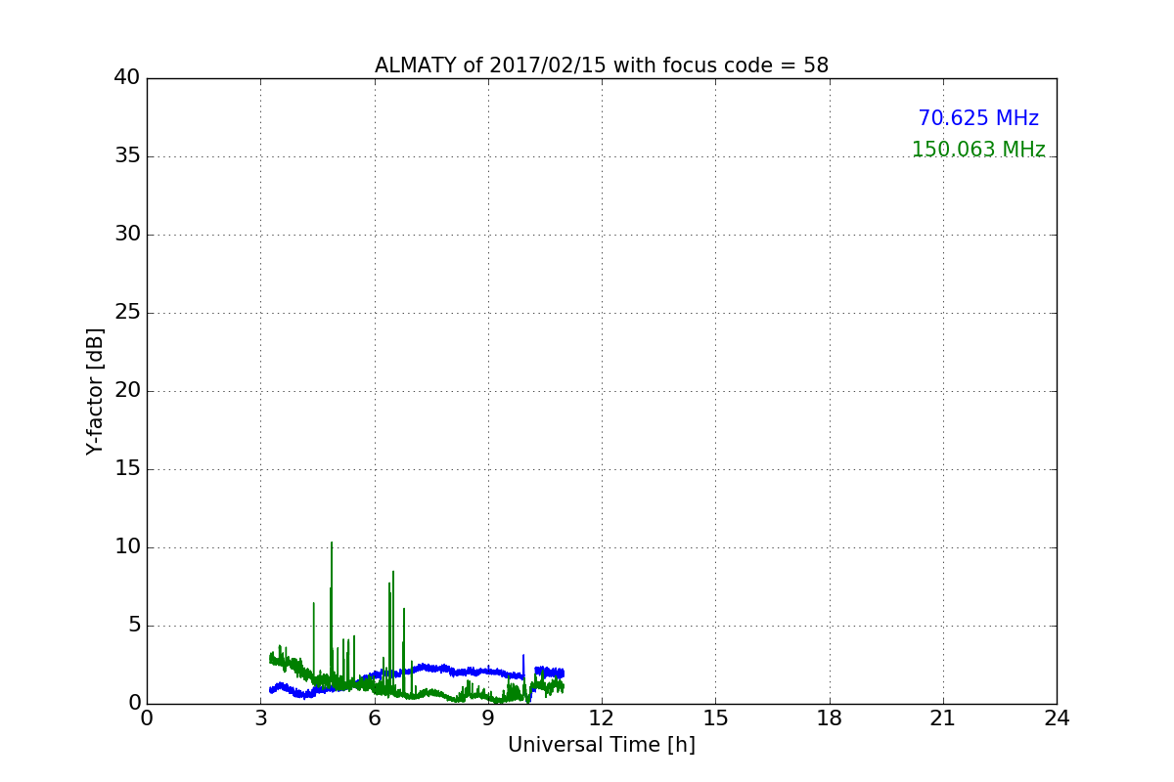
Task: Click the y-axis tick label 15
Action: tap(127, 469)
